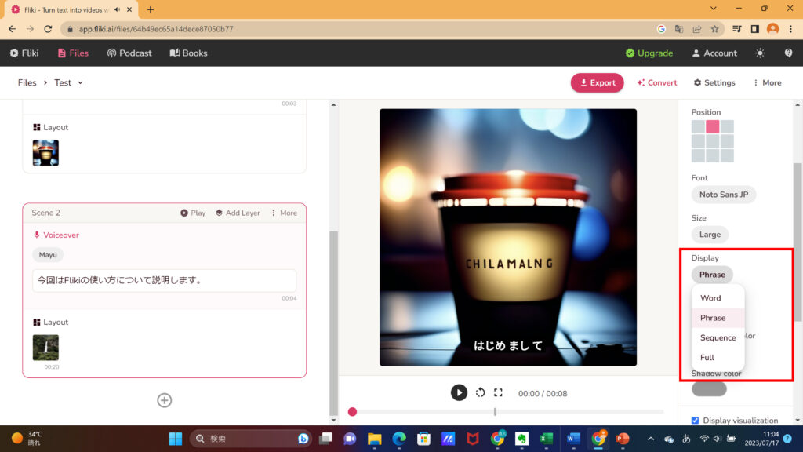The width and height of the screenshot is (803, 452).
Task: Select Word display option
Action: pos(718,297)
